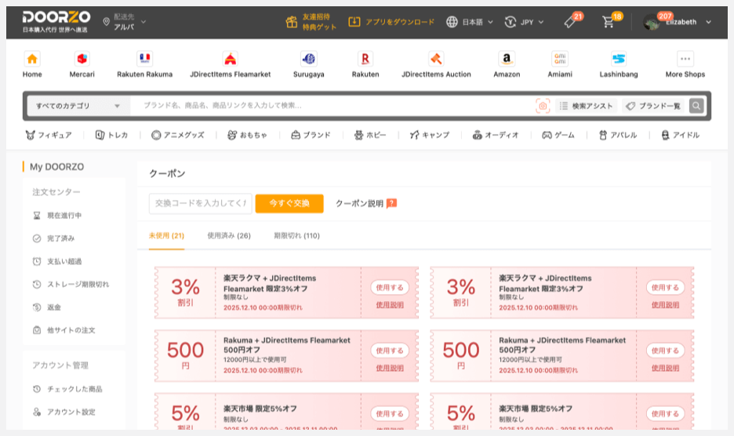This screenshot has width=734, height=436.
Task: Click the クーポン説明 question mark icon
Action: (392, 203)
